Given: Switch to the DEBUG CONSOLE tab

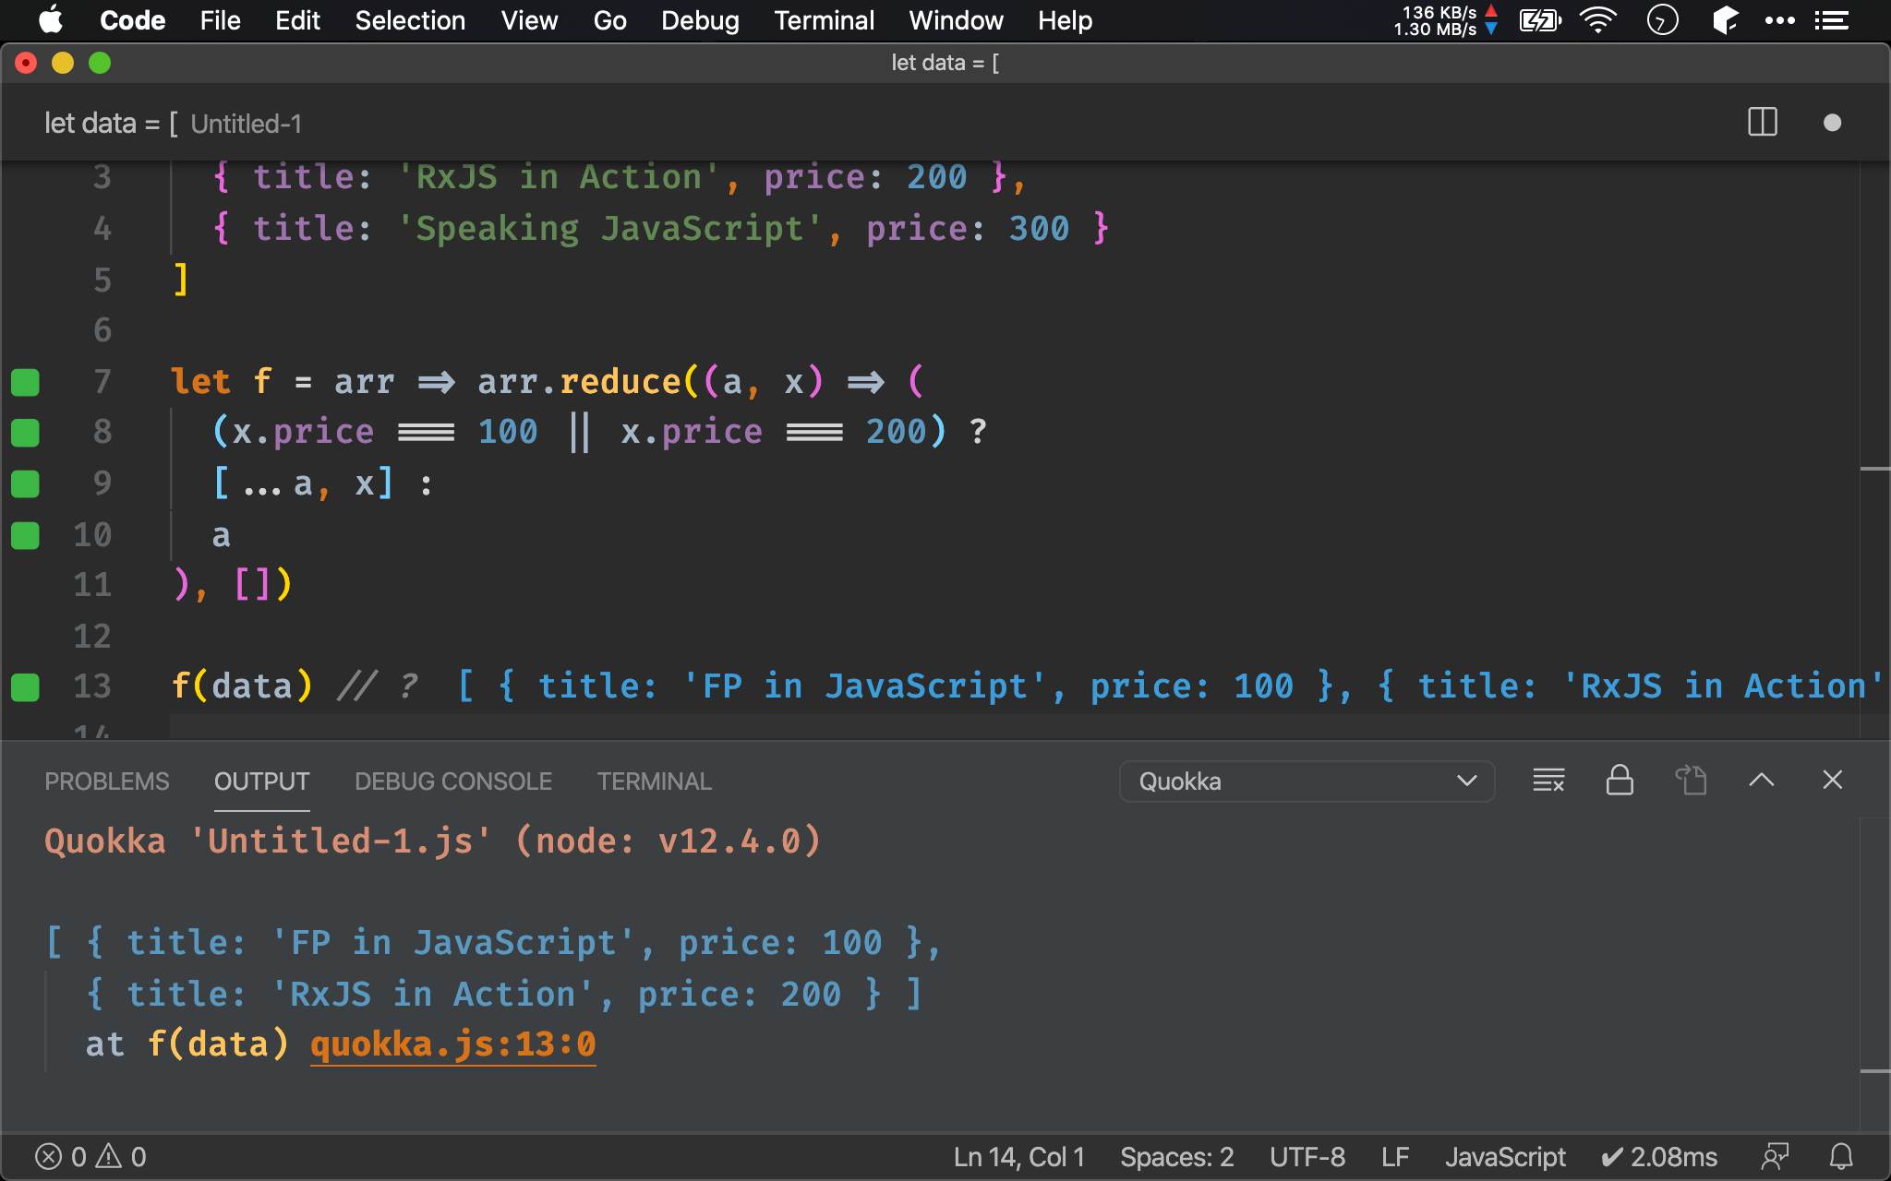Looking at the screenshot, I should (x=453, y=781).
